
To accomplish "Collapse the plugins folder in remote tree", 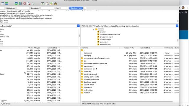I will (x=93, y=29).
